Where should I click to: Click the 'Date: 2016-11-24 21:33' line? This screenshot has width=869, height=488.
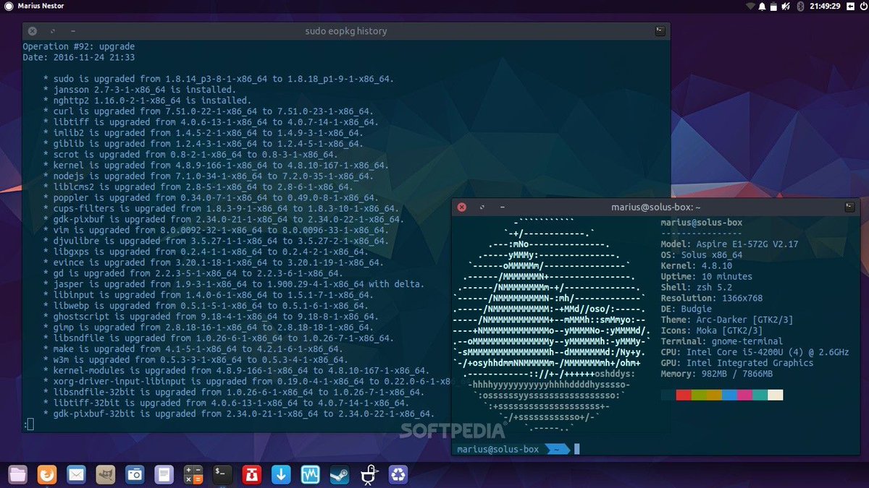[x=79, y=57]
